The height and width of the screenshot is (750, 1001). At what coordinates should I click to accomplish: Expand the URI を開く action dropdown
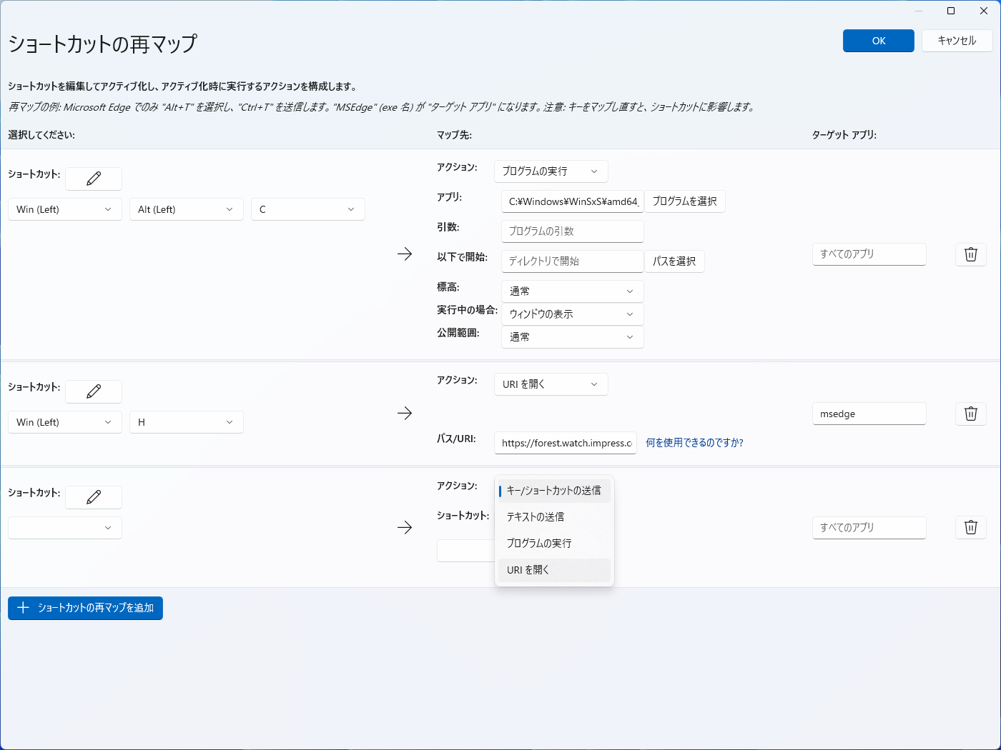pyautogui.click(x=551, y=384)
